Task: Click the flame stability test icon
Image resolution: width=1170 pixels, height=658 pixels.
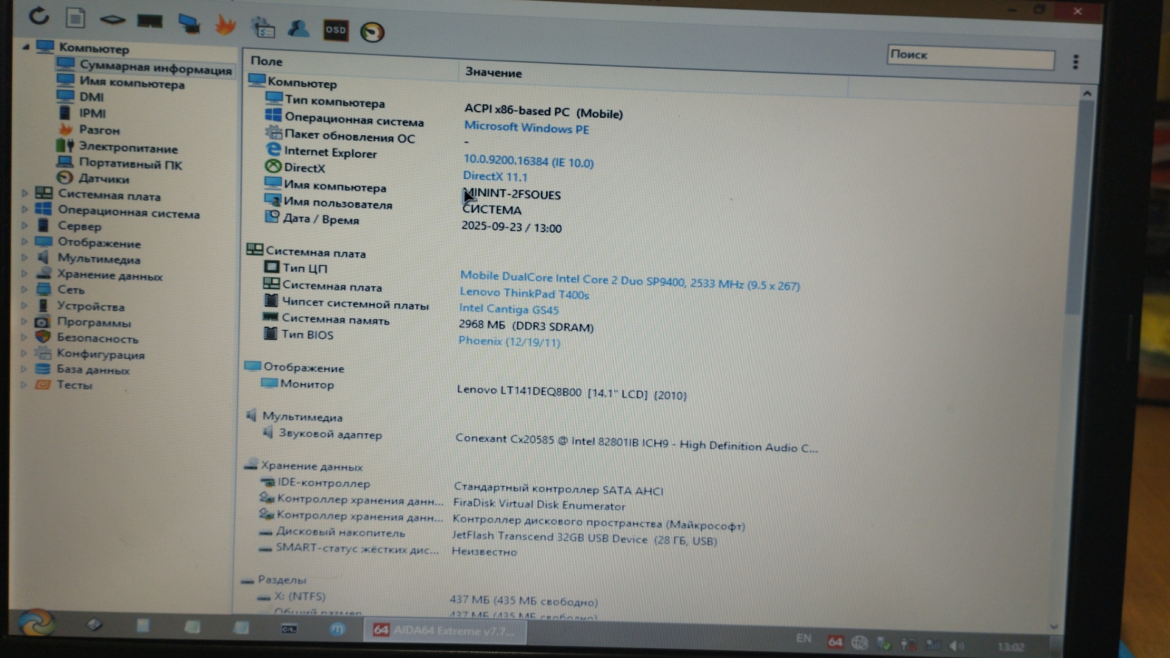Action: (x=225, y=26)
